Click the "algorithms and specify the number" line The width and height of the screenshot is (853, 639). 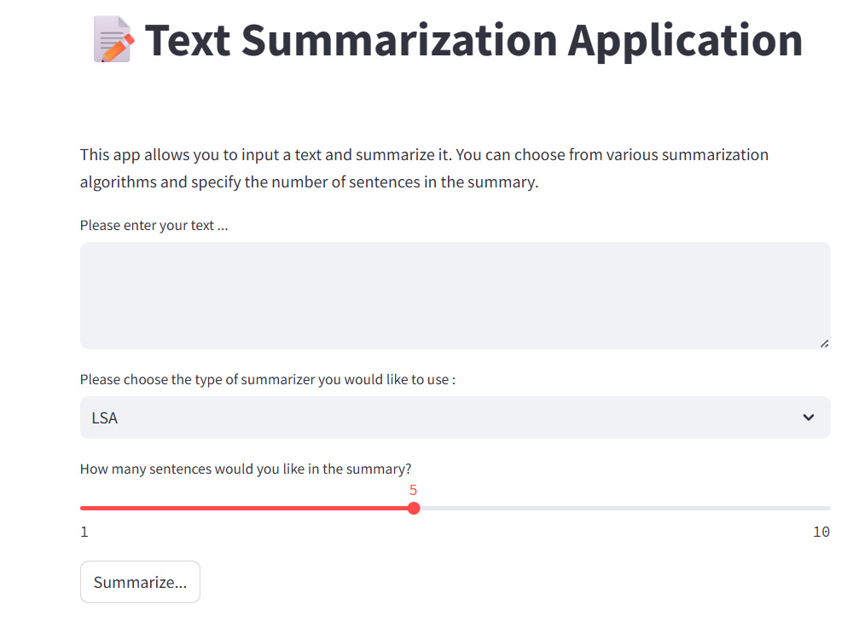tap(309, 182)
